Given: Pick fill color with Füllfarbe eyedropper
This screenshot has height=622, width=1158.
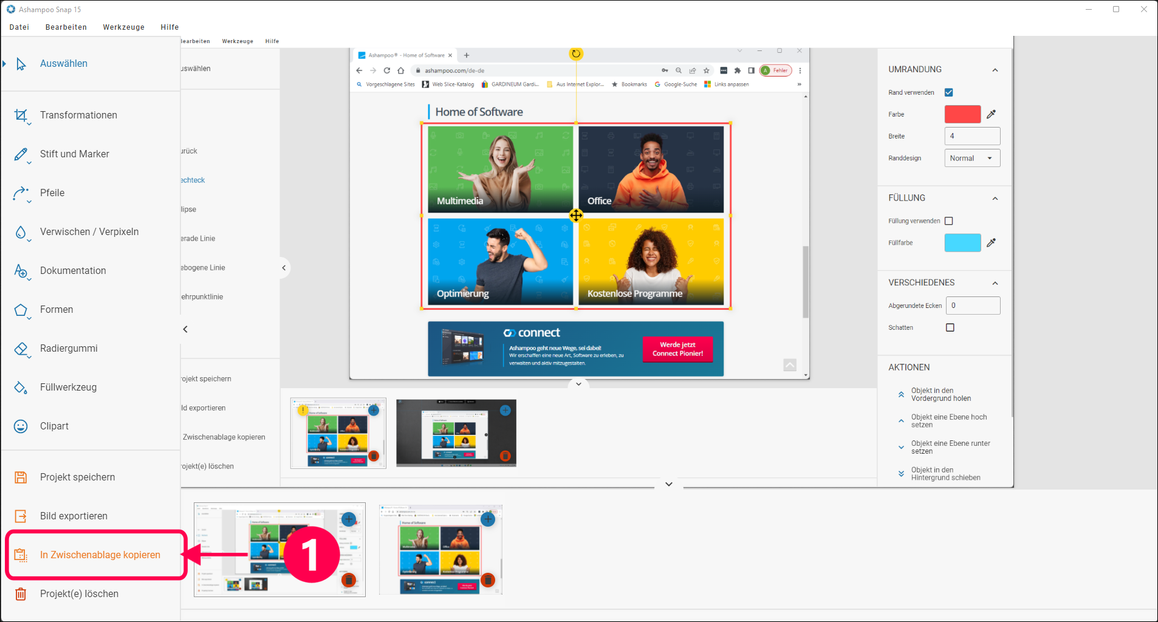Looking at the screenshot, I should (991, 243).
